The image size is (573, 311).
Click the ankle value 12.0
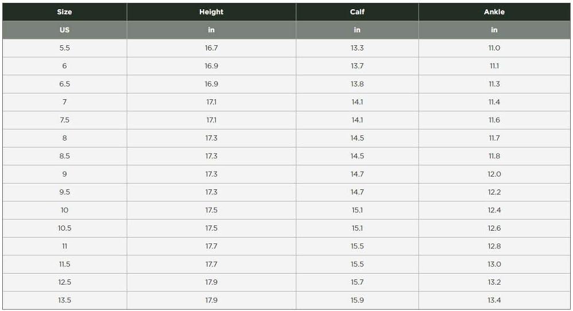click(494, 174)
